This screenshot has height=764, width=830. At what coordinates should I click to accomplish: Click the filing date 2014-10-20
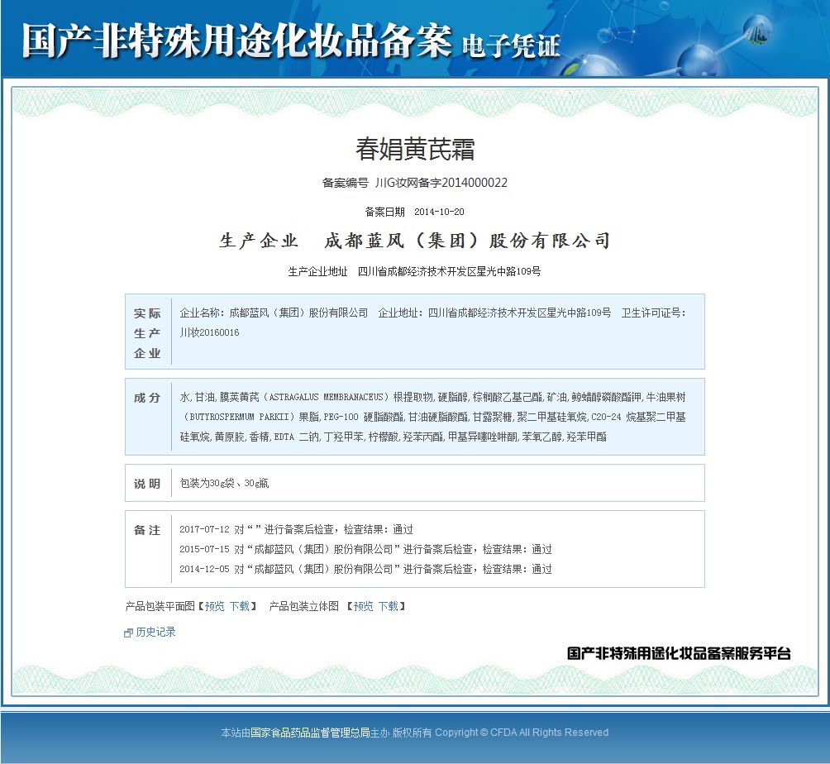pos(439,212)
